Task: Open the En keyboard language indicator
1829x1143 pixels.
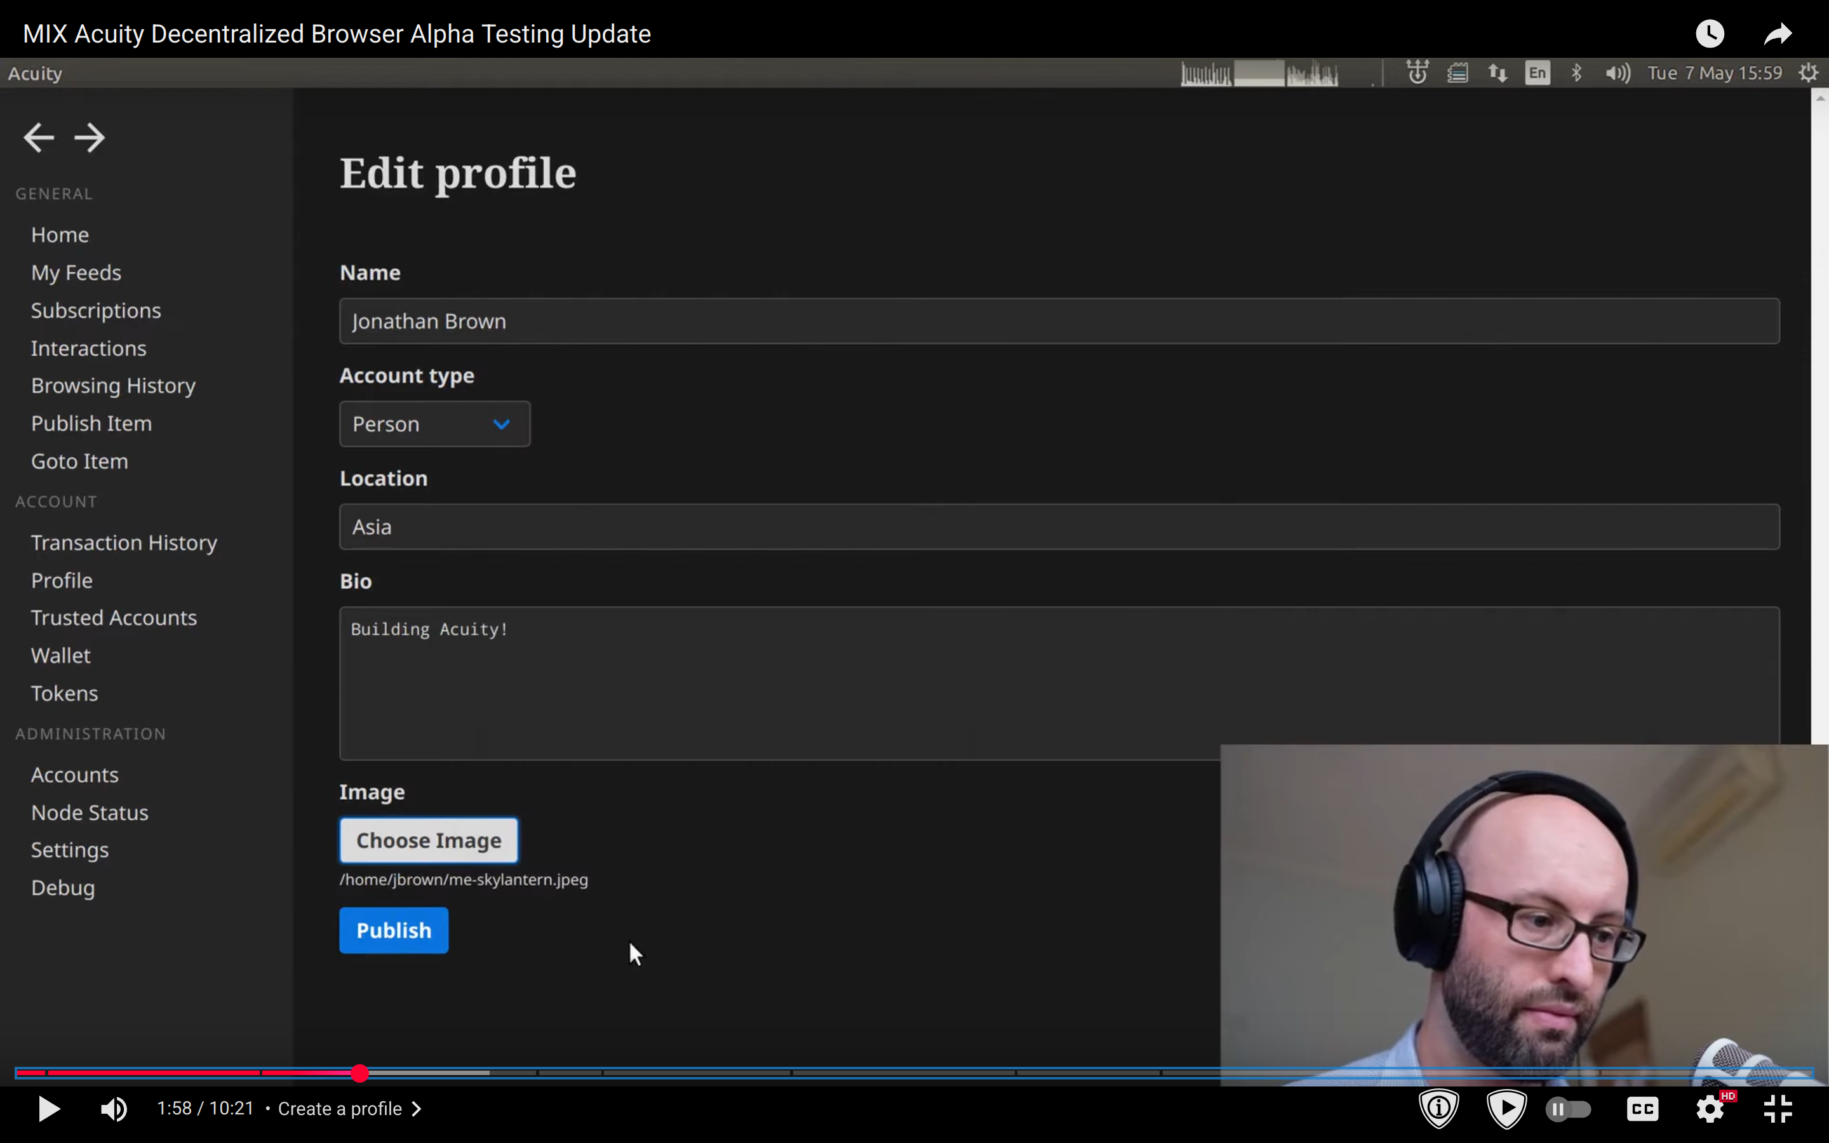Action: [x=1538, y=73]
